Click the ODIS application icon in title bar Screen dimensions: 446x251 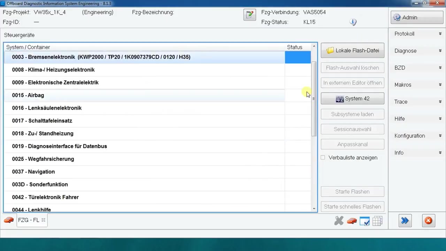tap(3, 3)
